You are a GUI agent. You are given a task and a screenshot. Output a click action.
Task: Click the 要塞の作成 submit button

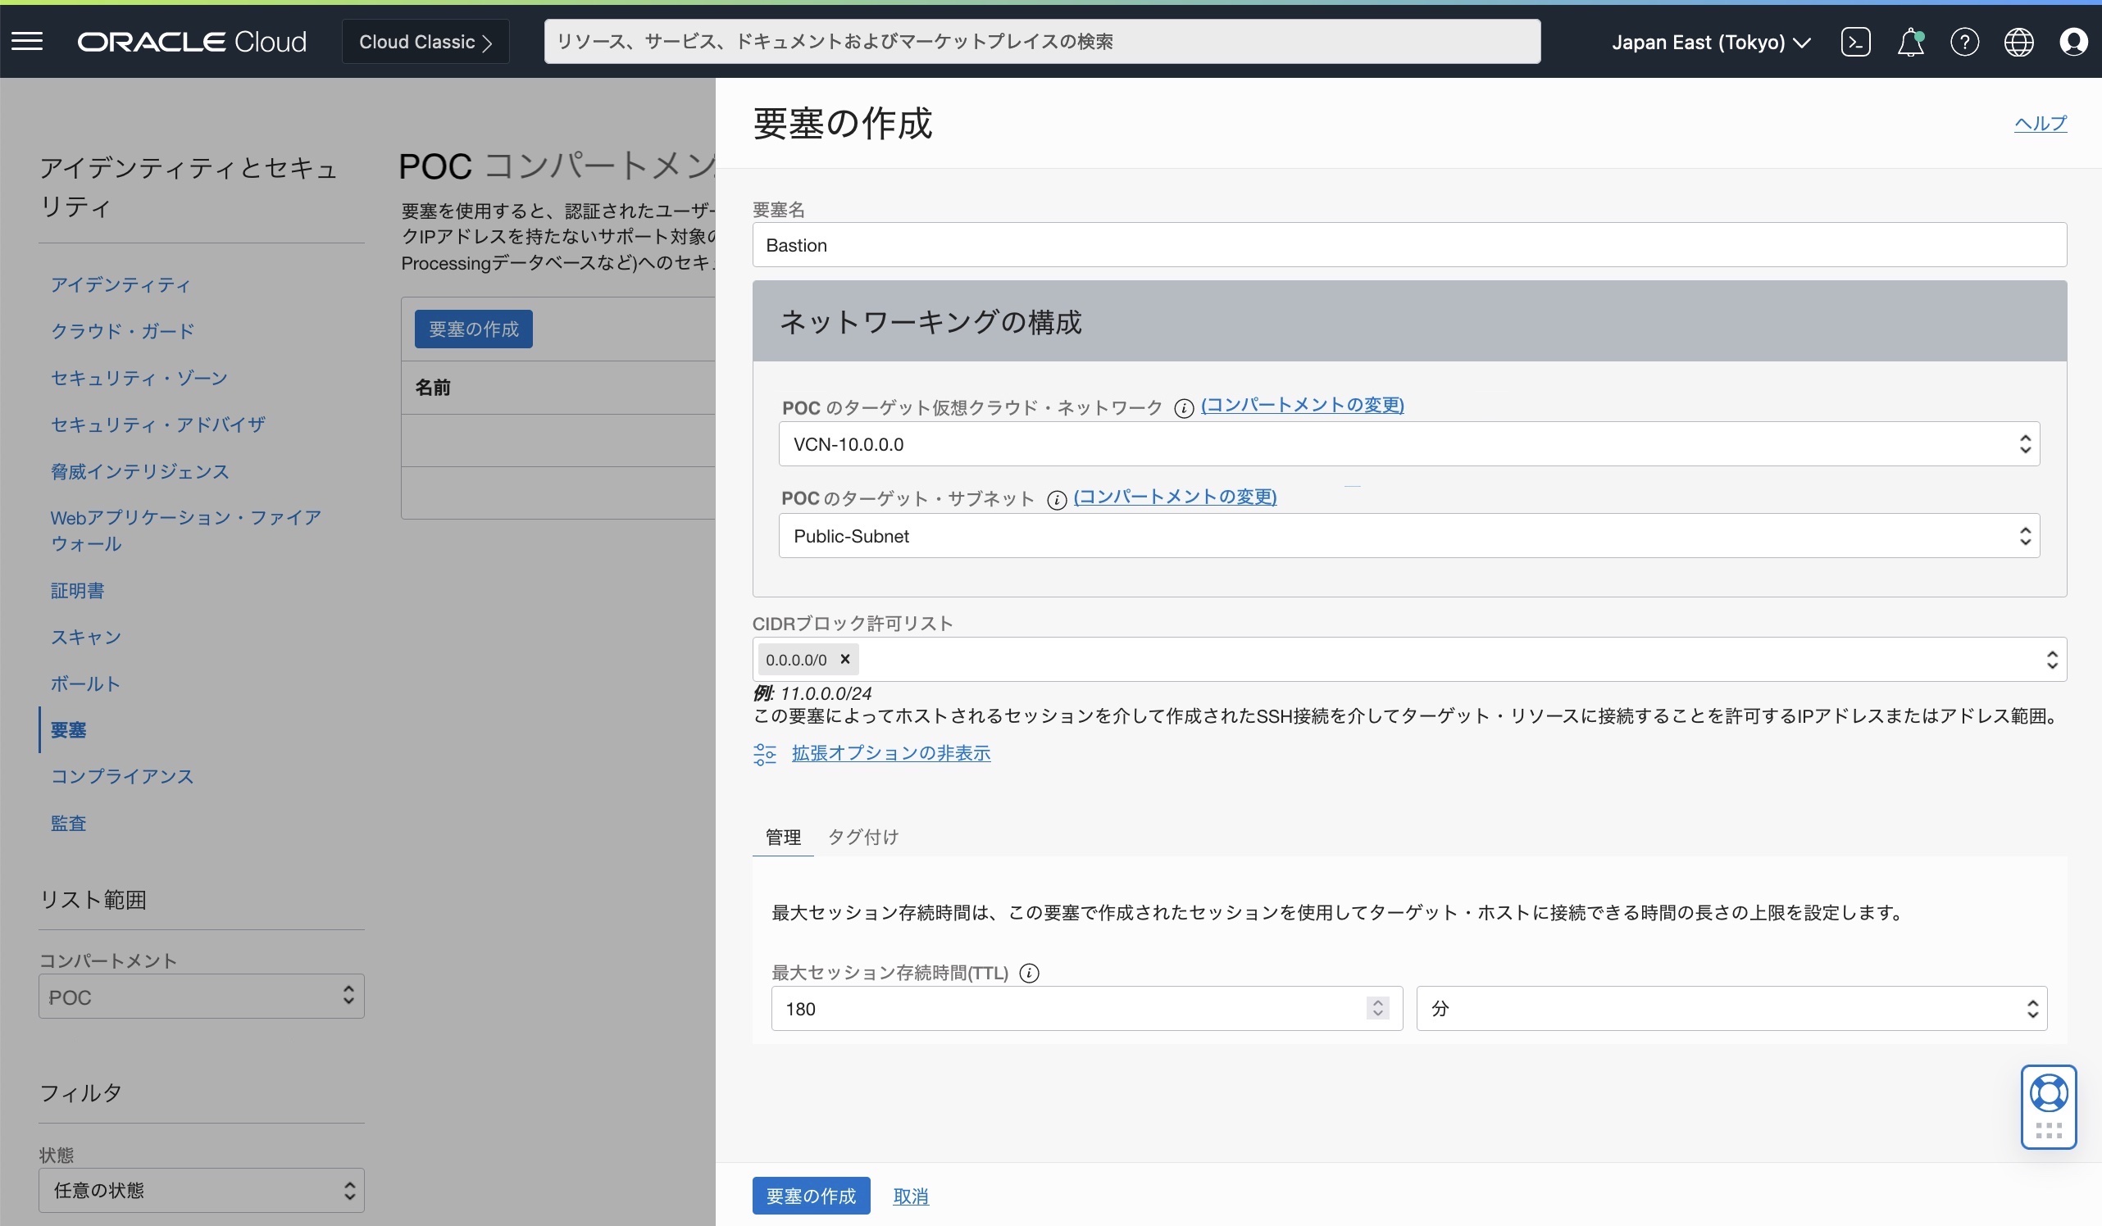click(810, 1195)
